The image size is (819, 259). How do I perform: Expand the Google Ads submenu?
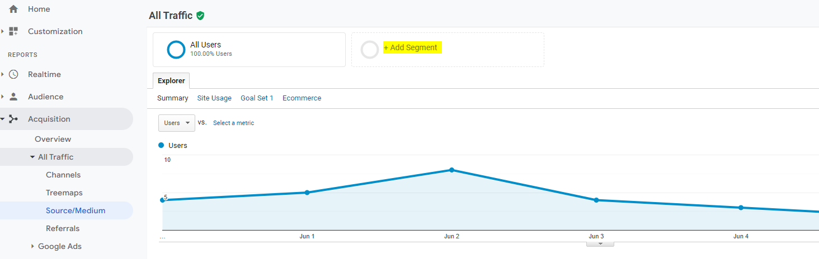32,246
